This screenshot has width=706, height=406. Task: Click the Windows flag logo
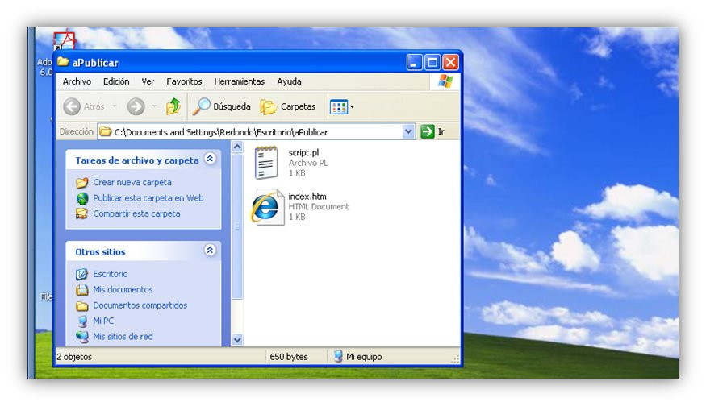click(x=445, y=82)
